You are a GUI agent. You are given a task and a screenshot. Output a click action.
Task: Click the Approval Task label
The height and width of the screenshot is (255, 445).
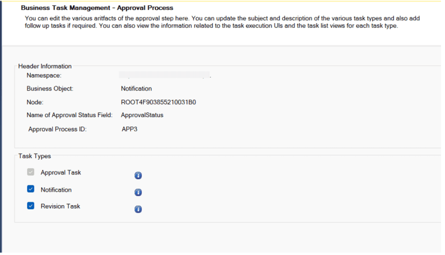click(61, 173)
